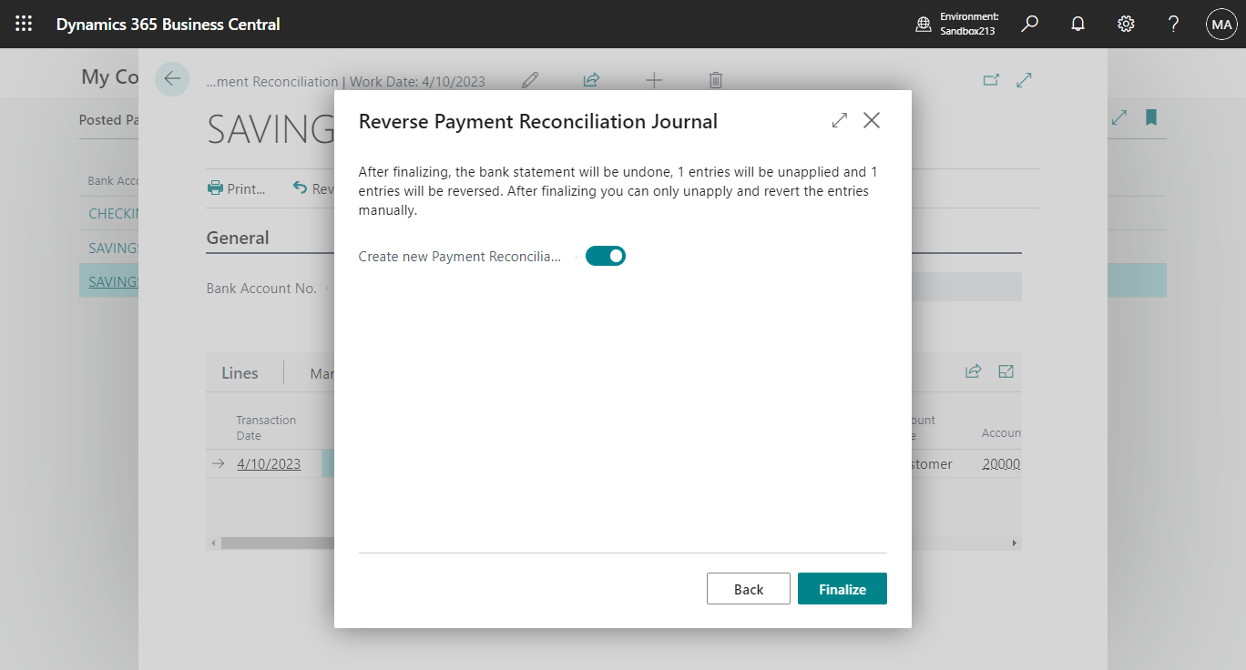Create new record with the plus icon

coord(654,80)
